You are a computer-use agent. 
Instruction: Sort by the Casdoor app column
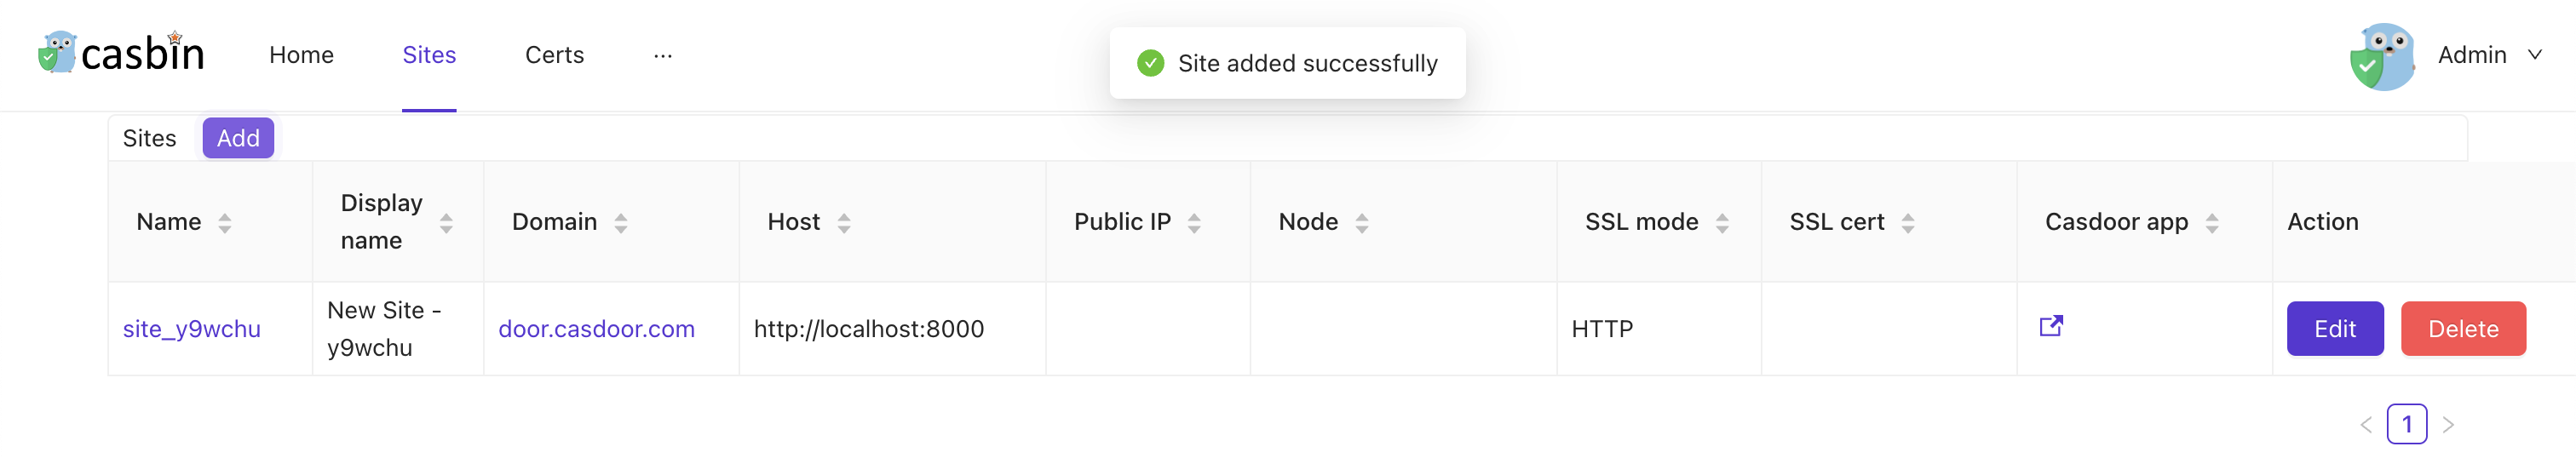click(x=2211, y=223)
